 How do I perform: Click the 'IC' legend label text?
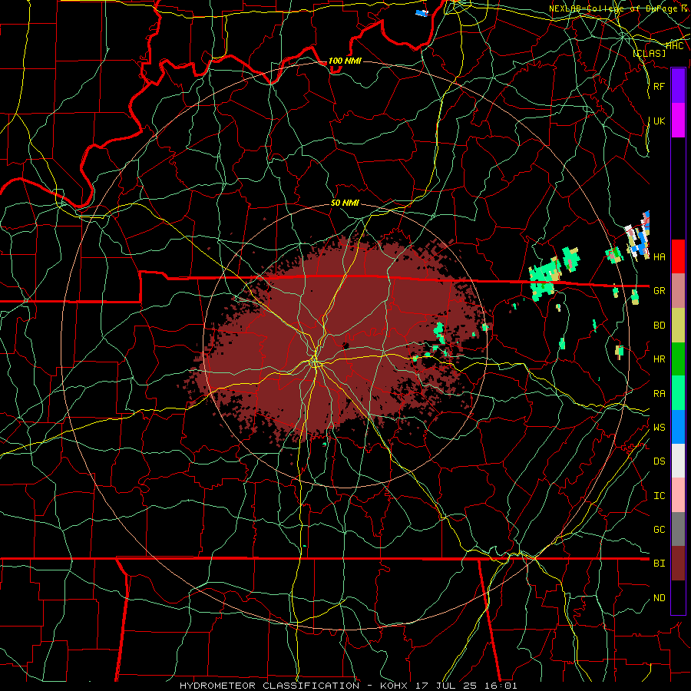[659, 496]
